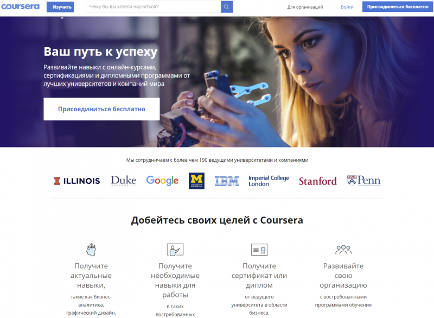This screenshot has width=434, height=318.
Task: Click the Coursera logo
Action: pos(20,7)
